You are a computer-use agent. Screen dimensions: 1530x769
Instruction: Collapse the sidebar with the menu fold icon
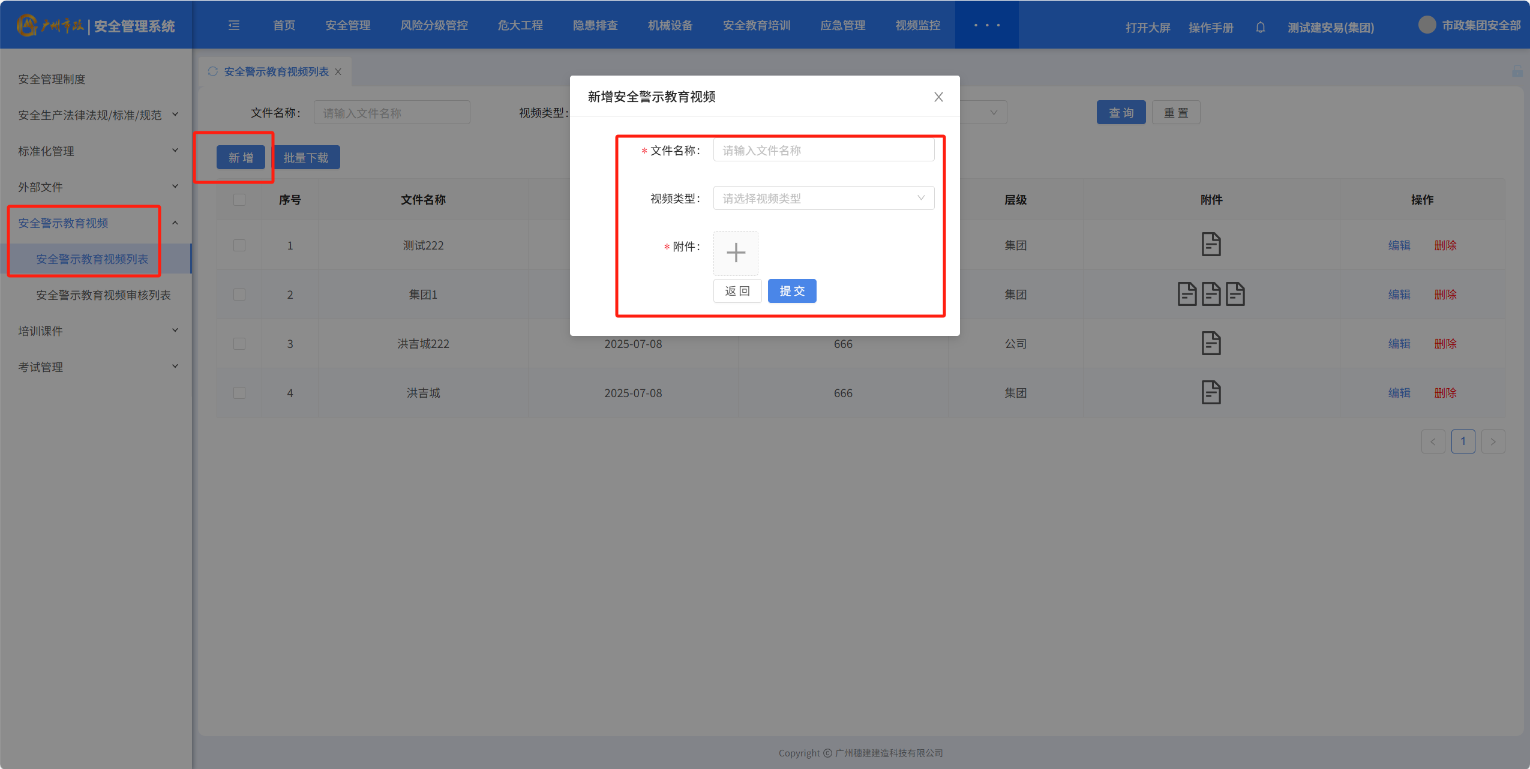tap(234, 25)
